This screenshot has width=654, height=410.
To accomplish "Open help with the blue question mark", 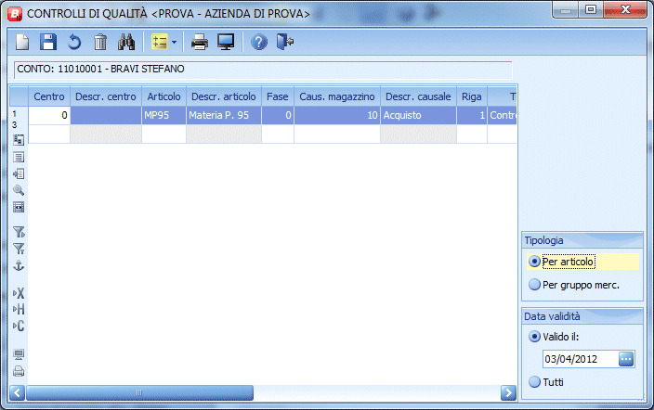I will click(259, 42).
